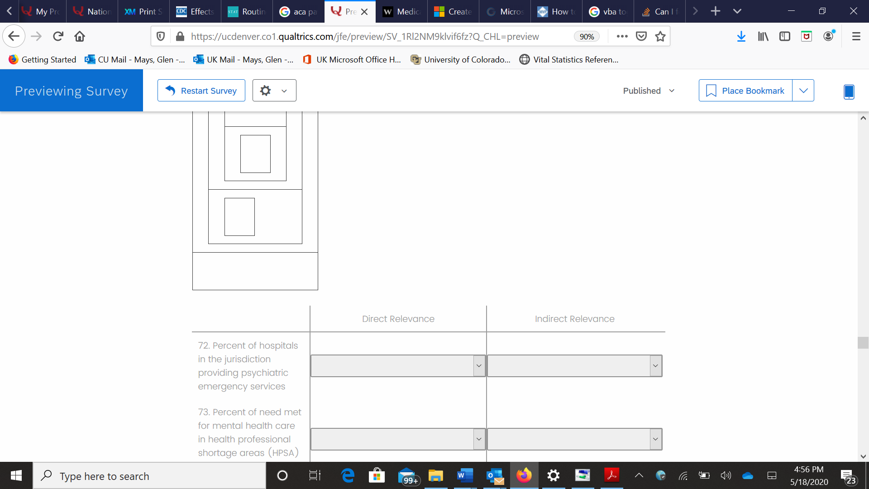Open the Firefox library icon
This screenshot has height=489, width=869.
tap(763, 36)
